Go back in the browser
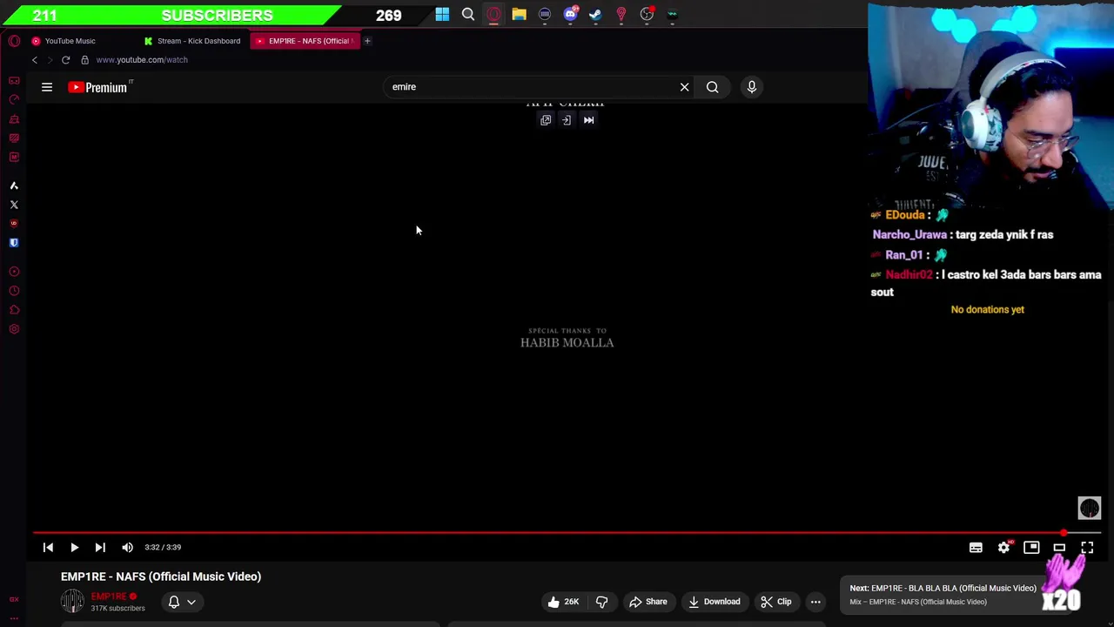The image size is (1114, 627). [x=35, y=60]
